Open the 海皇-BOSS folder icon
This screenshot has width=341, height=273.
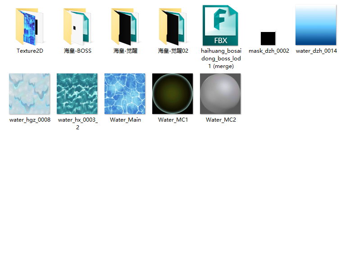point(77,27)
